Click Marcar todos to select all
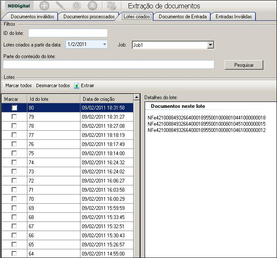Viewport: 277px width, 258px height. click(19, 85)
